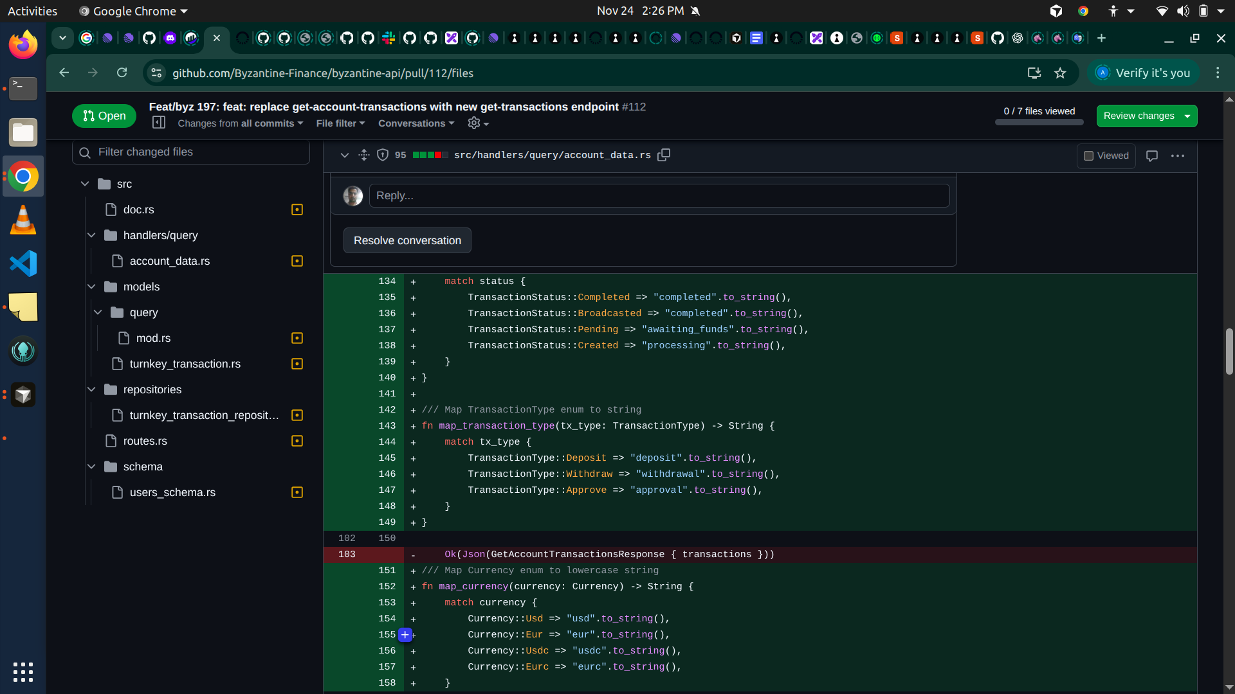Screen dimensions: 1235x694
Task: Bookmark this page with the star icon
Action: (x=1060, y=73)
